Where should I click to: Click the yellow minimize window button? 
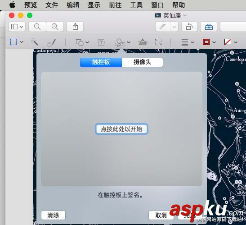(21, 15)
